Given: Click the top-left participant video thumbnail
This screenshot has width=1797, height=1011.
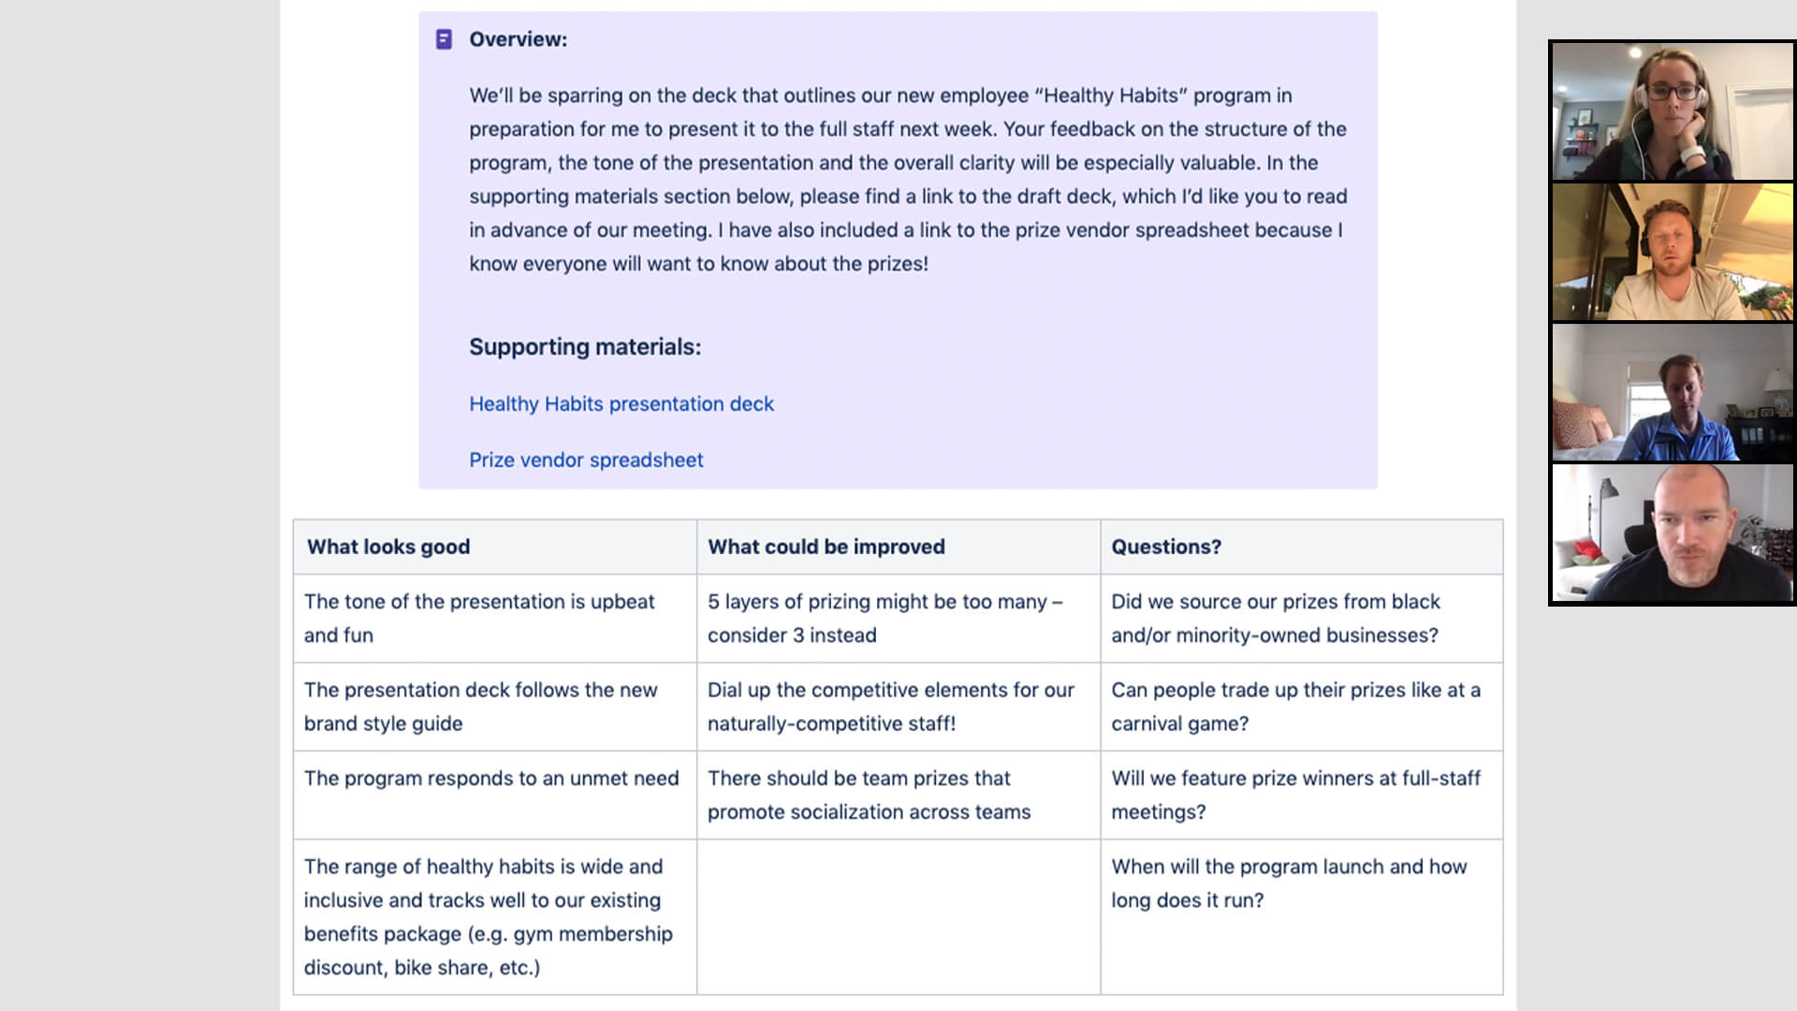Looking at the screenshot, I should pyautogui.click(x=1673, y=111).
